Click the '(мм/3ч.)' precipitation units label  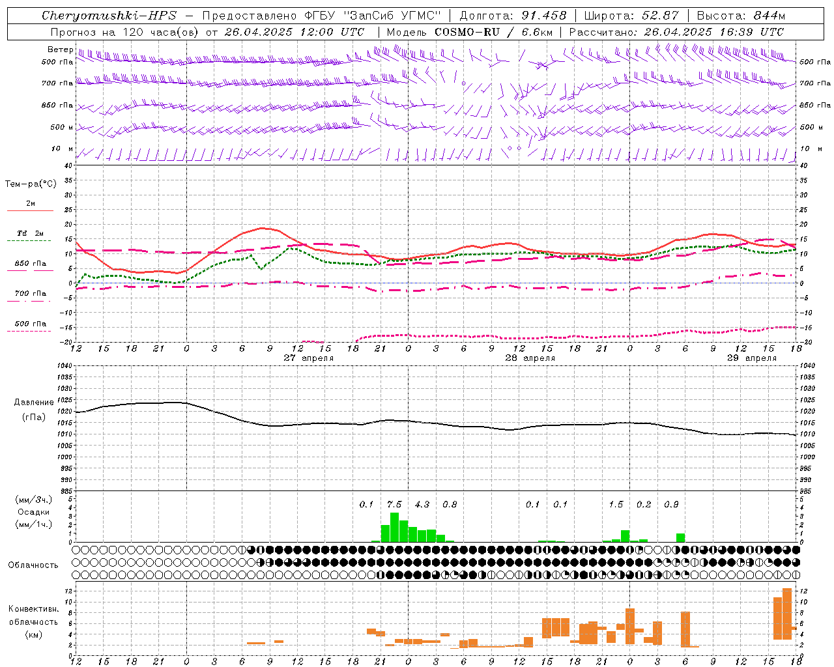33,500
